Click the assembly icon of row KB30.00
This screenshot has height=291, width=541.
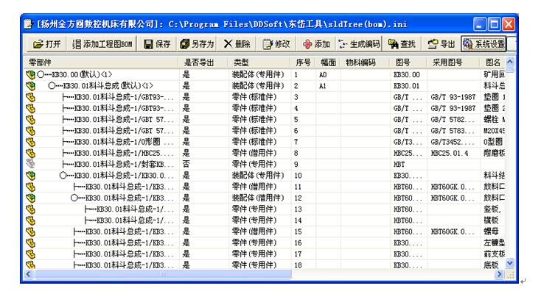tap(30, 75)
